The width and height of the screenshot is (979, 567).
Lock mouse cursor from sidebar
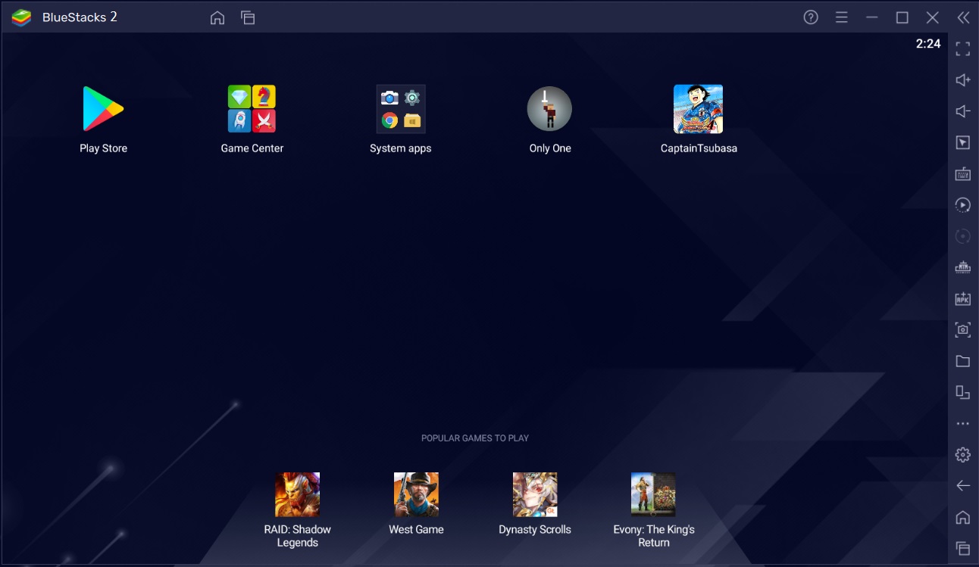point(963,142)
